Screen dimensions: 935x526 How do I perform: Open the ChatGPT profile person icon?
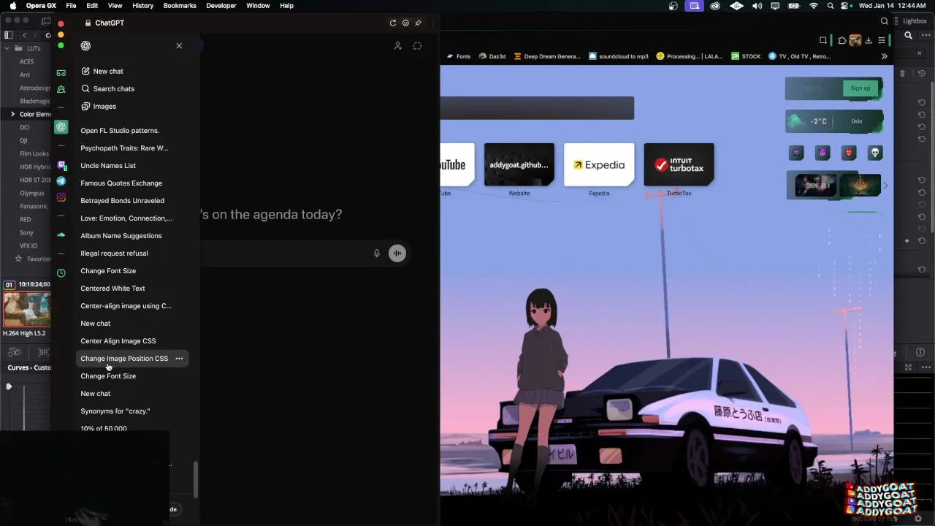[398, 46]
